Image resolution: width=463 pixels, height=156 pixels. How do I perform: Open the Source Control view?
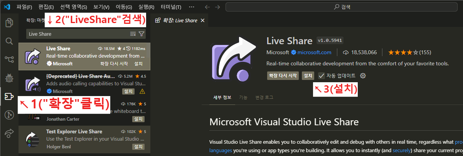point(9,59)
